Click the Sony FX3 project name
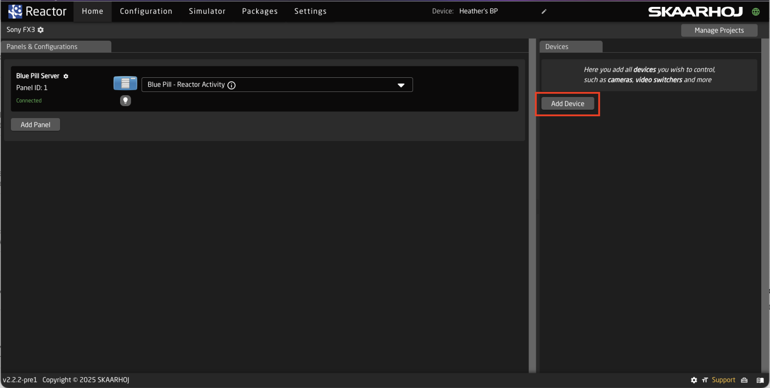The image size is (770, 388). 21,30
